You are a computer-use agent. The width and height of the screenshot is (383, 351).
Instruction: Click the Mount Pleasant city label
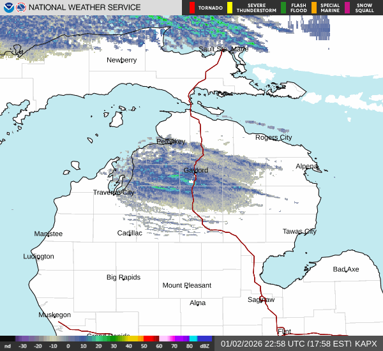(x=186, y=285)
